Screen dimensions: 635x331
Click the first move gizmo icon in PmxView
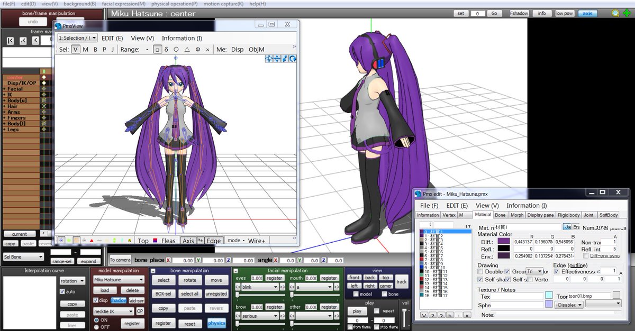click(x=269, y=59)
